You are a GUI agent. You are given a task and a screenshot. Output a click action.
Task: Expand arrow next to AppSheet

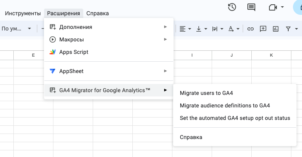tap(165, 71)
